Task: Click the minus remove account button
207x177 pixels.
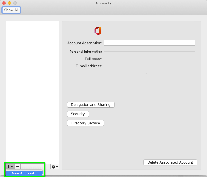Action: coord(18,167)
